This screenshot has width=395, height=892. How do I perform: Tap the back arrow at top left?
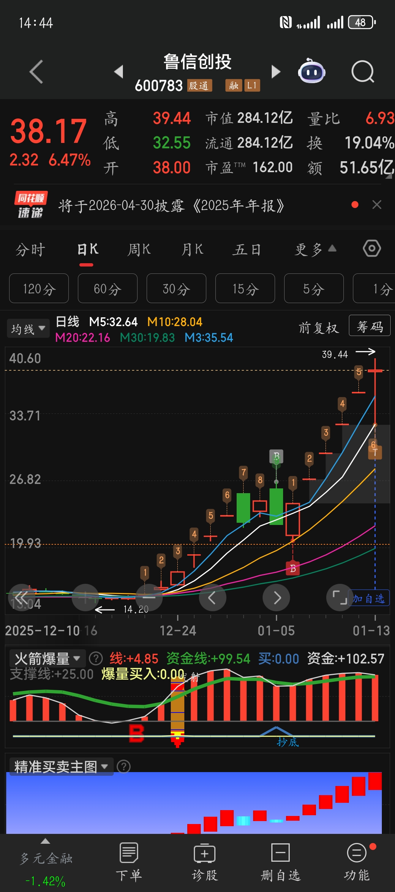36,72
